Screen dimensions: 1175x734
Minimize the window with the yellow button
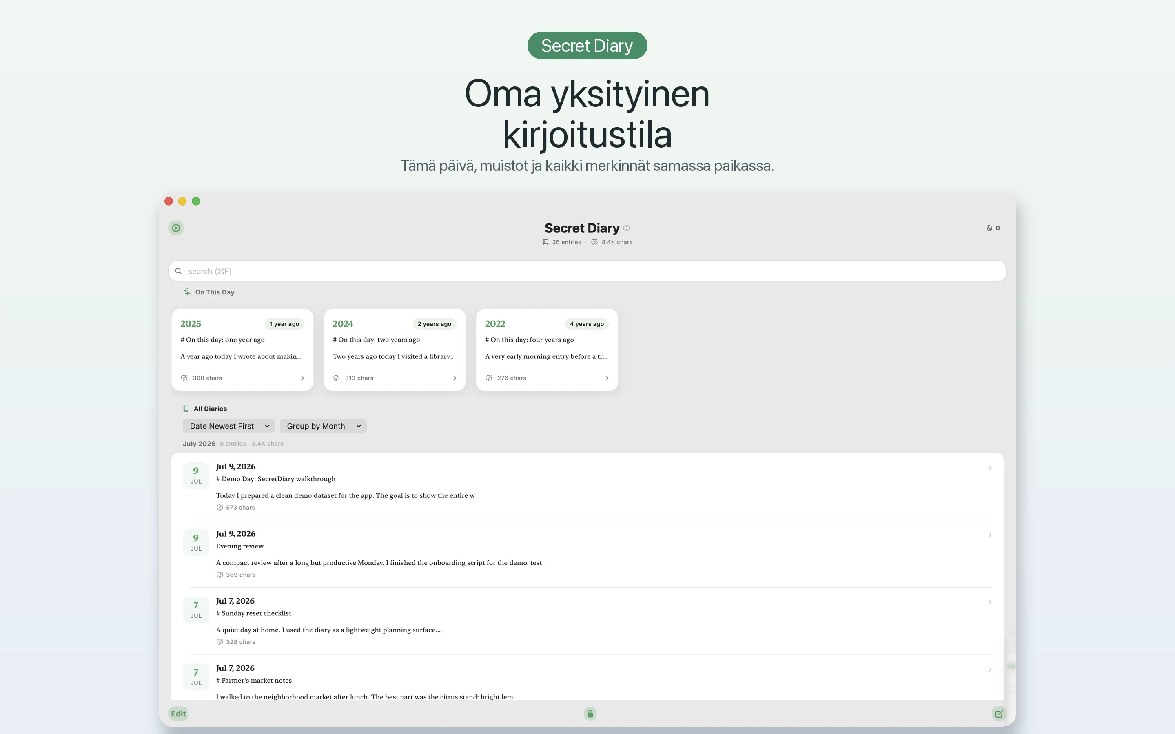[x=182, y=201]
